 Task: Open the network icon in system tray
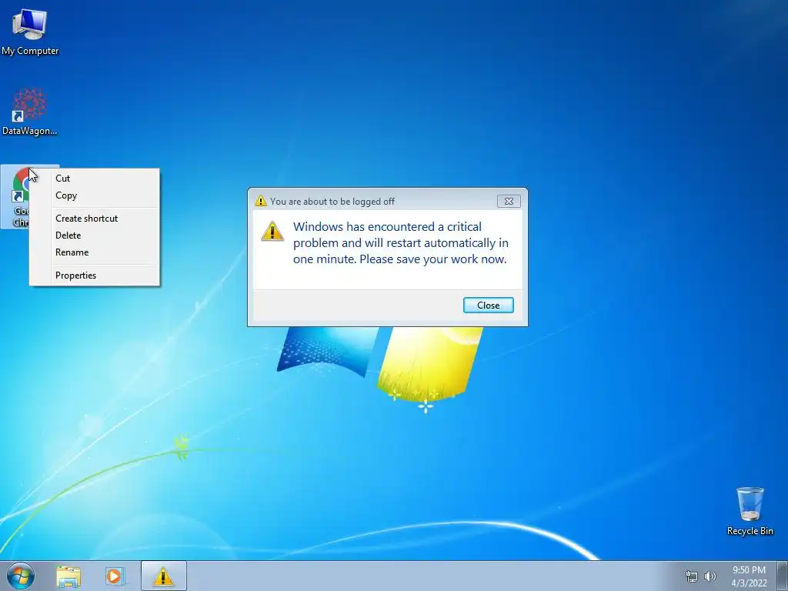(692, 576)
